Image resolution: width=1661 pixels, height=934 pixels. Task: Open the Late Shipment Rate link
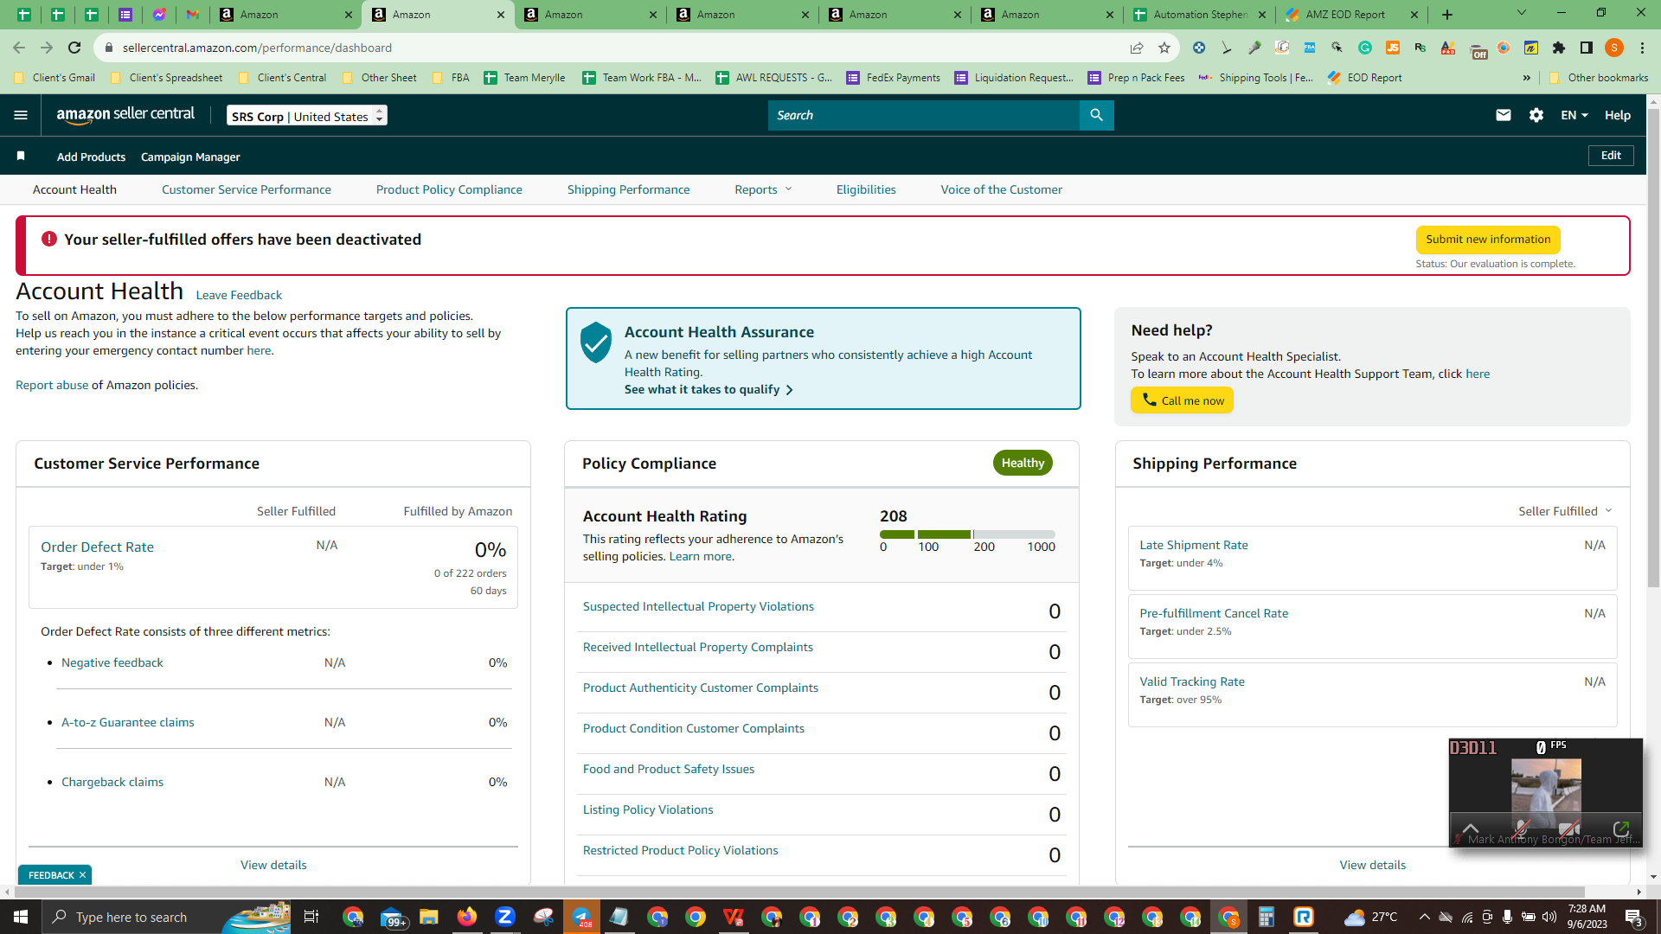[x=1194, y=545]
